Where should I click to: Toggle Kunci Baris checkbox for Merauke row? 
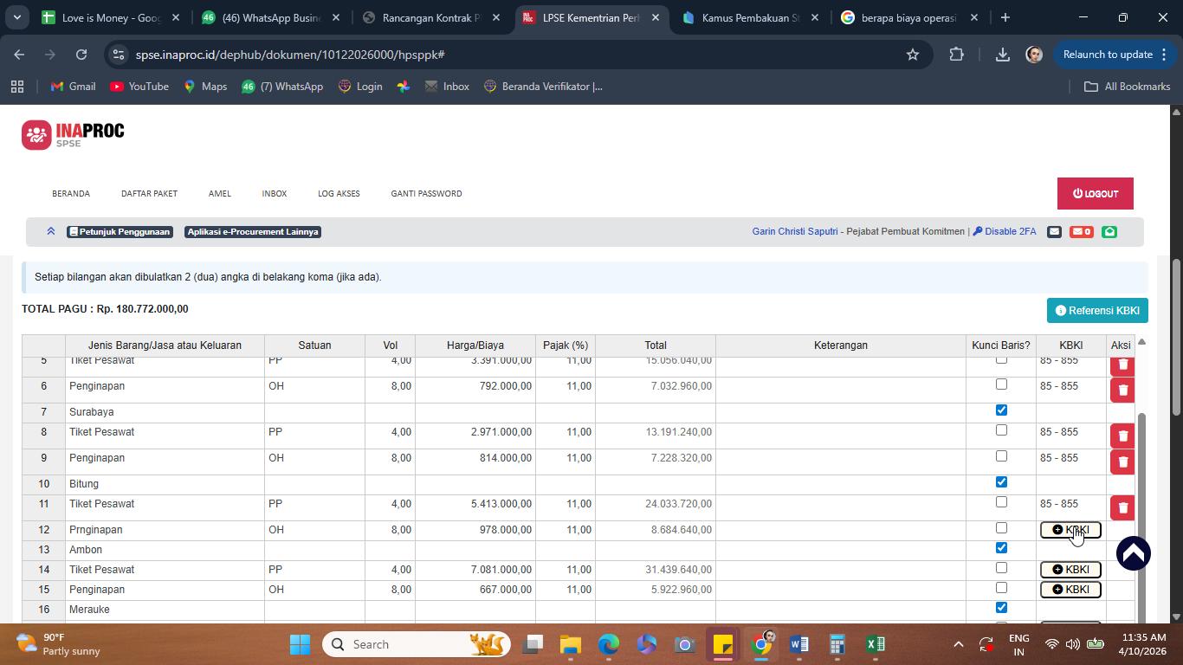click(1001, 608)
